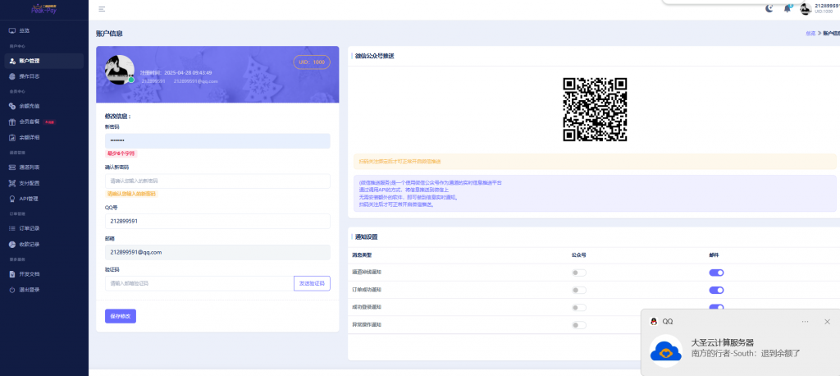
Task: Click the Peak-Pay logo
Action: [x=44, y=8]
